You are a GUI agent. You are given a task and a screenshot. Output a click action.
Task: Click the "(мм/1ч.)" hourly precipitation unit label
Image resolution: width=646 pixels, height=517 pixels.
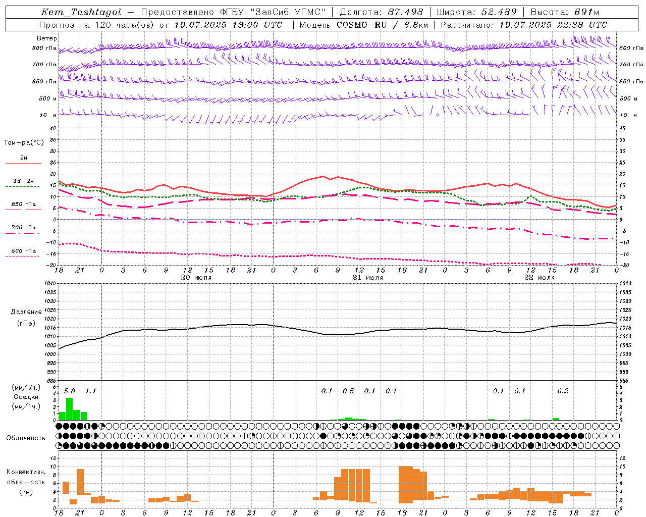pos(26,406)
